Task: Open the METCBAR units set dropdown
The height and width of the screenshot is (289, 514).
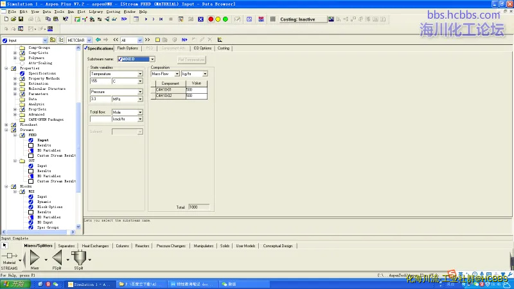Action: [x=89, y=40]
